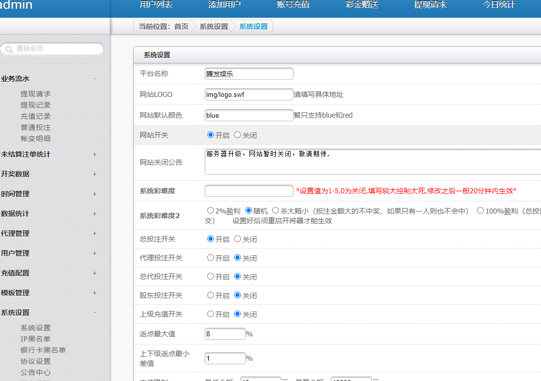Open 提现记录 in the sidebar

coord(36,105)
